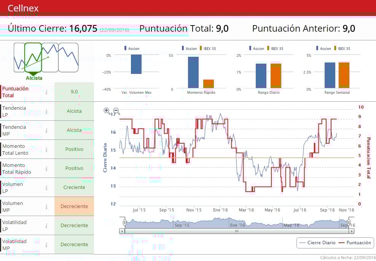Click orange IBEX 35 bar in Rango Semanal
Viewport: 376px width, 261px height.
coord(344,75)
